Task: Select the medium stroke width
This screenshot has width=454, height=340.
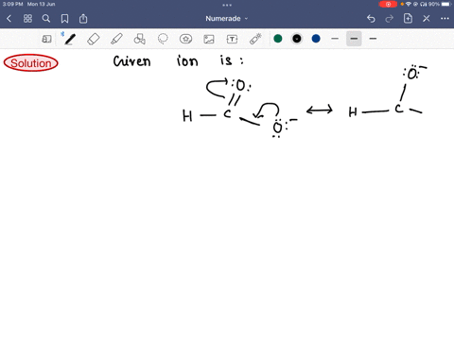Action: pyautogui.click(x=354, y=39)
